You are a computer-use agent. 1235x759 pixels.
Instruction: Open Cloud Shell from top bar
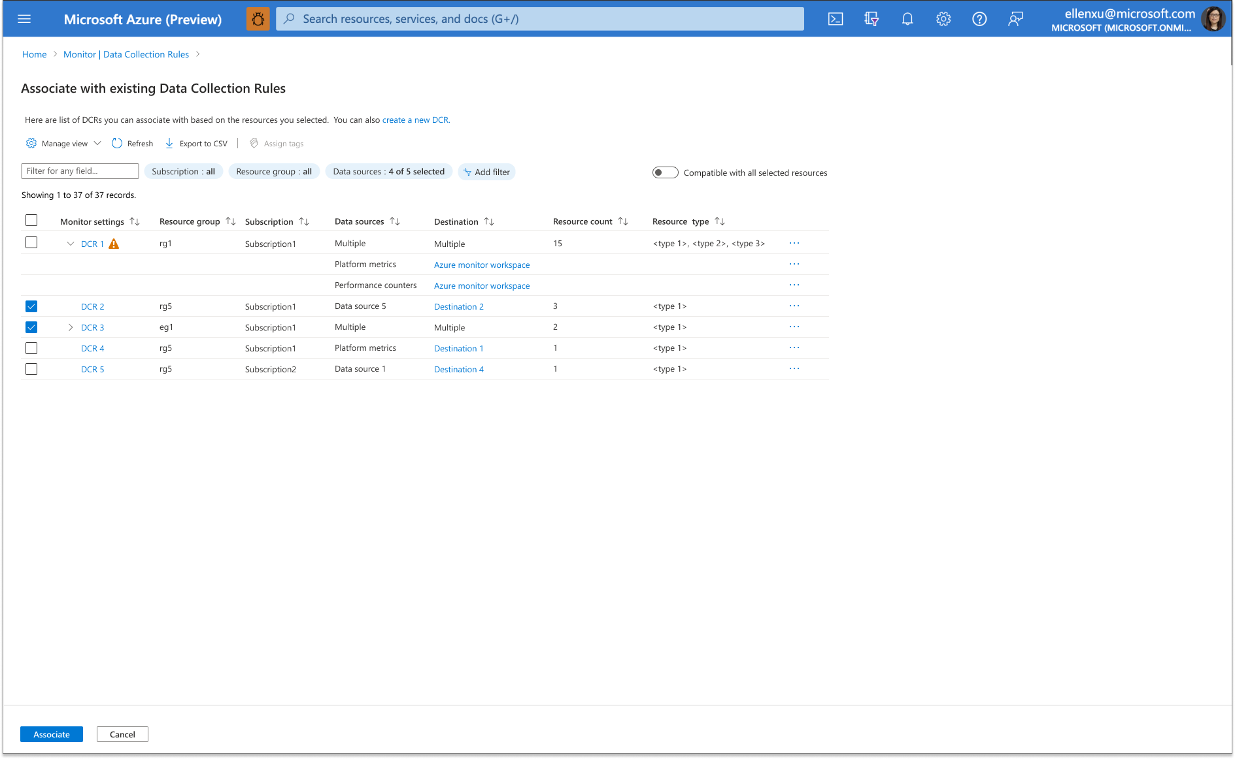pyautogui.click(x=836, y=19)
